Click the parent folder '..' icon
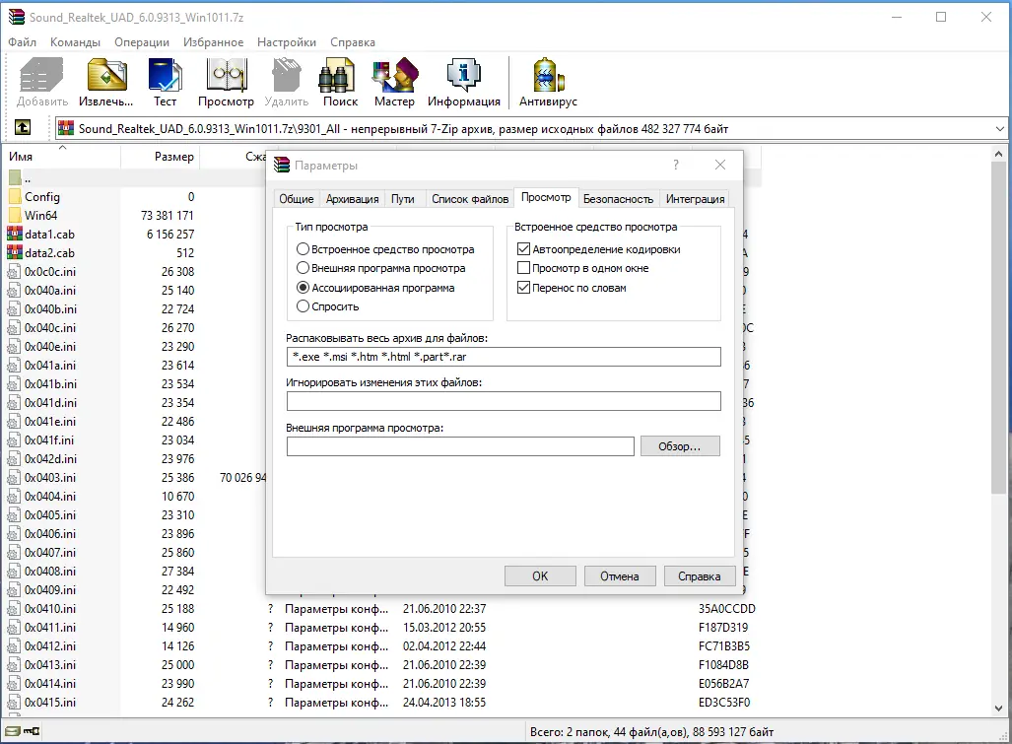This screenshot has height=744, width=1012. pyautogui.click(x=15, y=177)
